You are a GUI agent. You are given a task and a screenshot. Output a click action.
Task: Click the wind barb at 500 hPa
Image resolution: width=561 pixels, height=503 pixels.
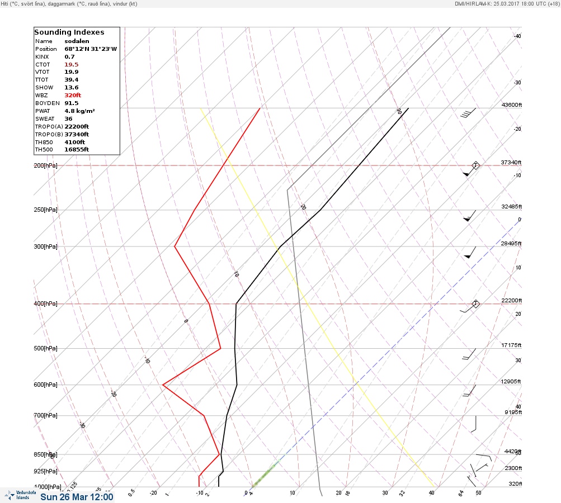coord(469,354)
